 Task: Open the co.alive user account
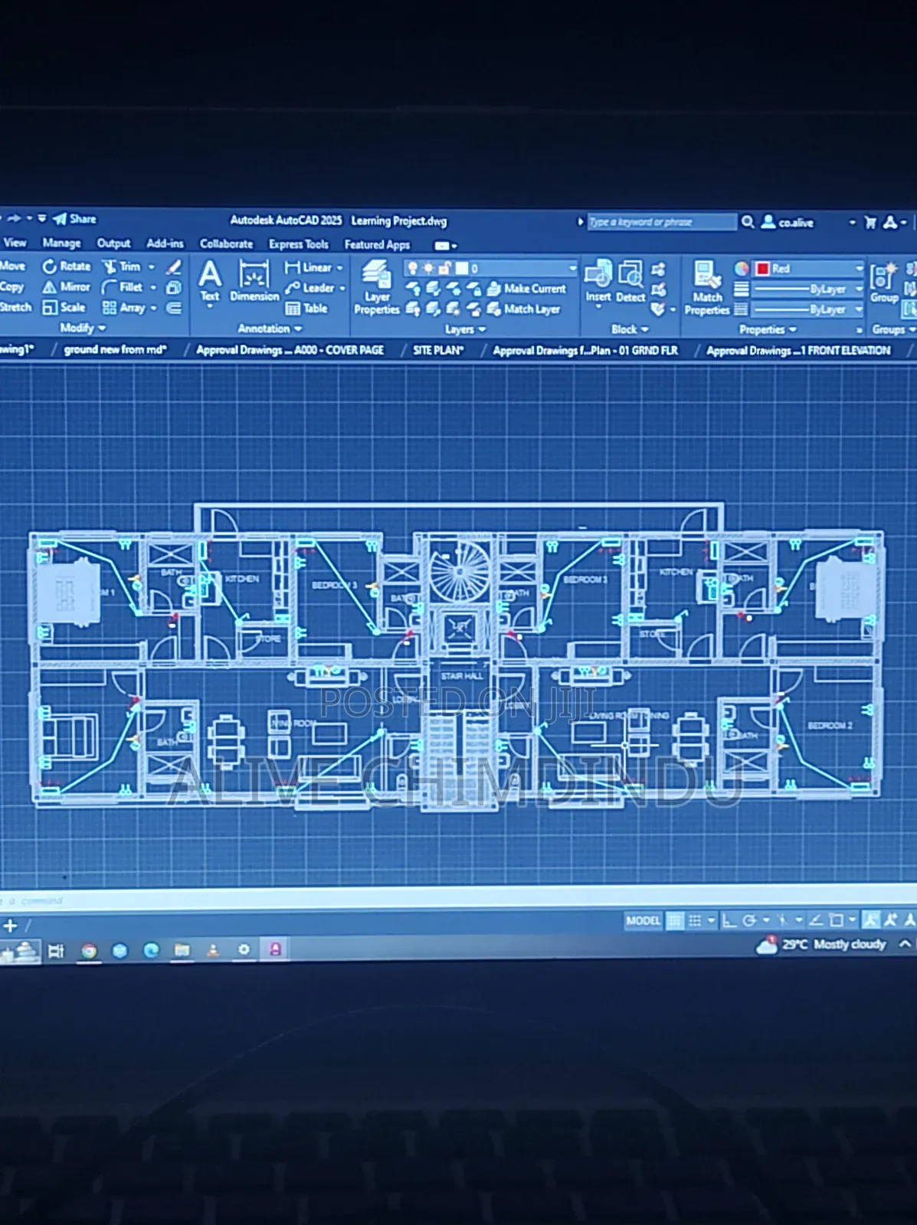(788, 223)
